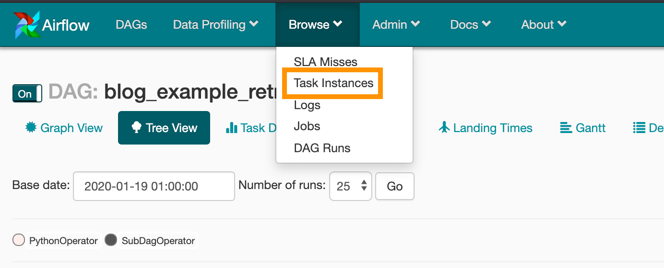Open the Number of runs selector

pos(351,186)
